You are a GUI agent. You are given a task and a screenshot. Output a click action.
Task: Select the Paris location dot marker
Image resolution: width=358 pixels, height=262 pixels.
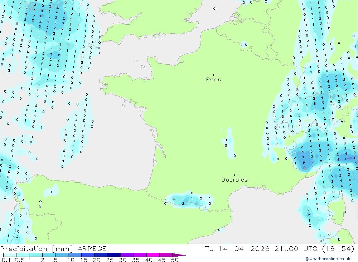click(x=213, y=75)
